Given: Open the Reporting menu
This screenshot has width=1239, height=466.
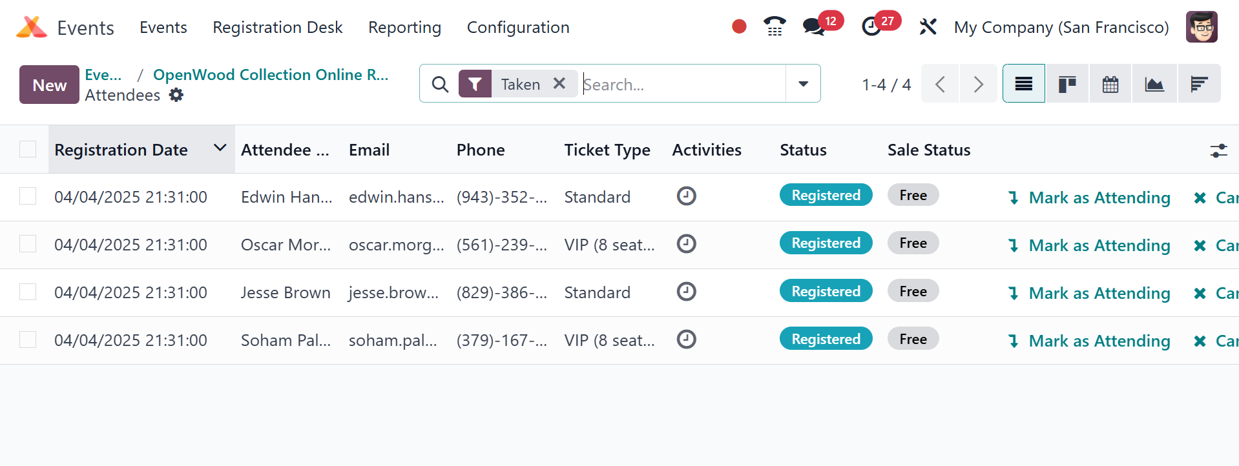Looking at the screenshot, I should [404, 27].
